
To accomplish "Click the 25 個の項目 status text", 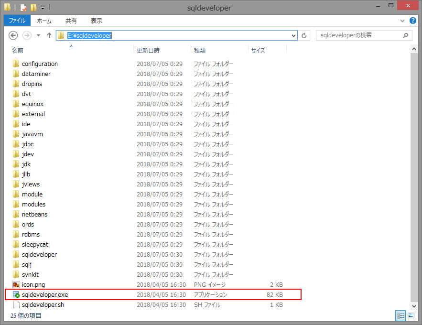I will coord(26,315).
